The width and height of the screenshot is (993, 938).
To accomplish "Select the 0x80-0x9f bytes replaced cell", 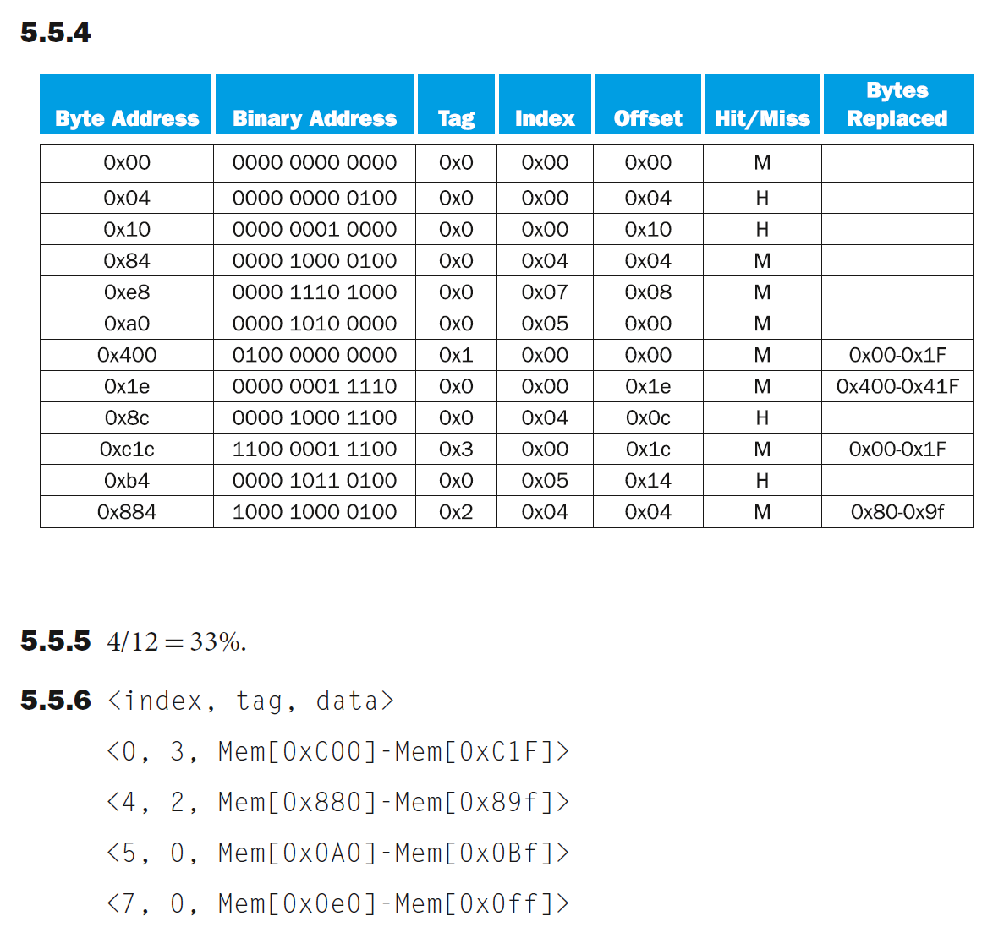I will pos(897,512).
